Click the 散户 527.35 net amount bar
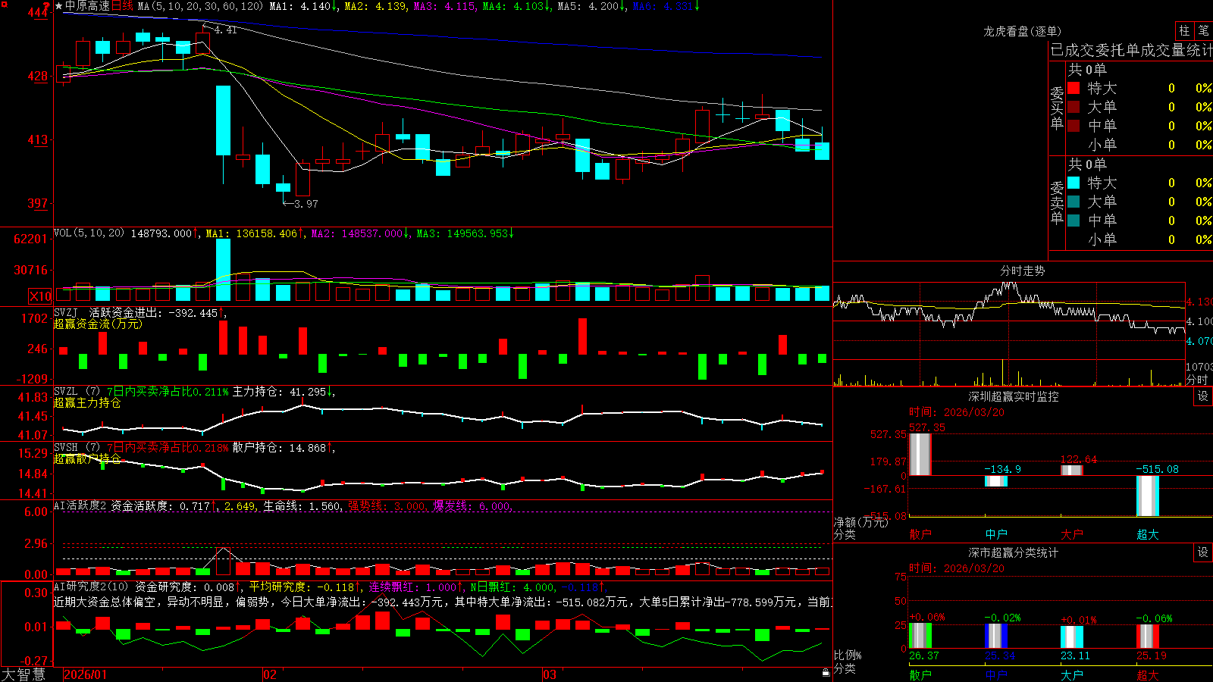1213x682 pixels. coord(920,455)
